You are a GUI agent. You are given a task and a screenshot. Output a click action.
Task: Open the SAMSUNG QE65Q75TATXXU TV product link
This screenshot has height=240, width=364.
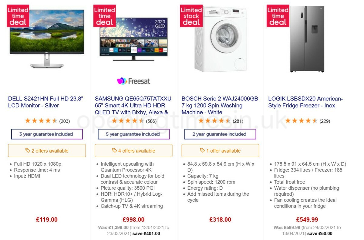[133, 105]
